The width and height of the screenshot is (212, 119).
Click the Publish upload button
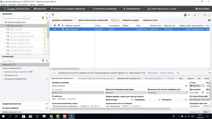pyautogui.click(x=132, y=9)
